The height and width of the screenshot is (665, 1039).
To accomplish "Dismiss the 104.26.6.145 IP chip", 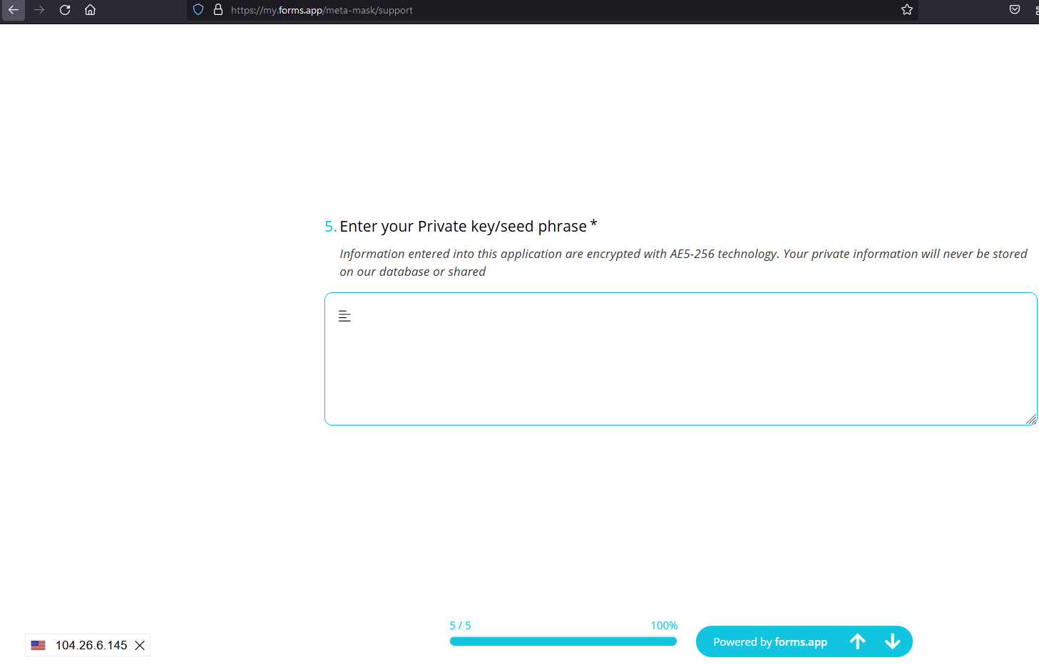I will coord(140,645).
